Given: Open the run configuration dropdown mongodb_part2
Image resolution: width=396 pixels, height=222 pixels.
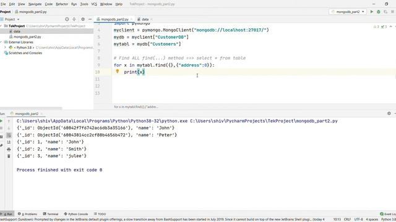Looking at the screenshot, I should tap(348, 12).
